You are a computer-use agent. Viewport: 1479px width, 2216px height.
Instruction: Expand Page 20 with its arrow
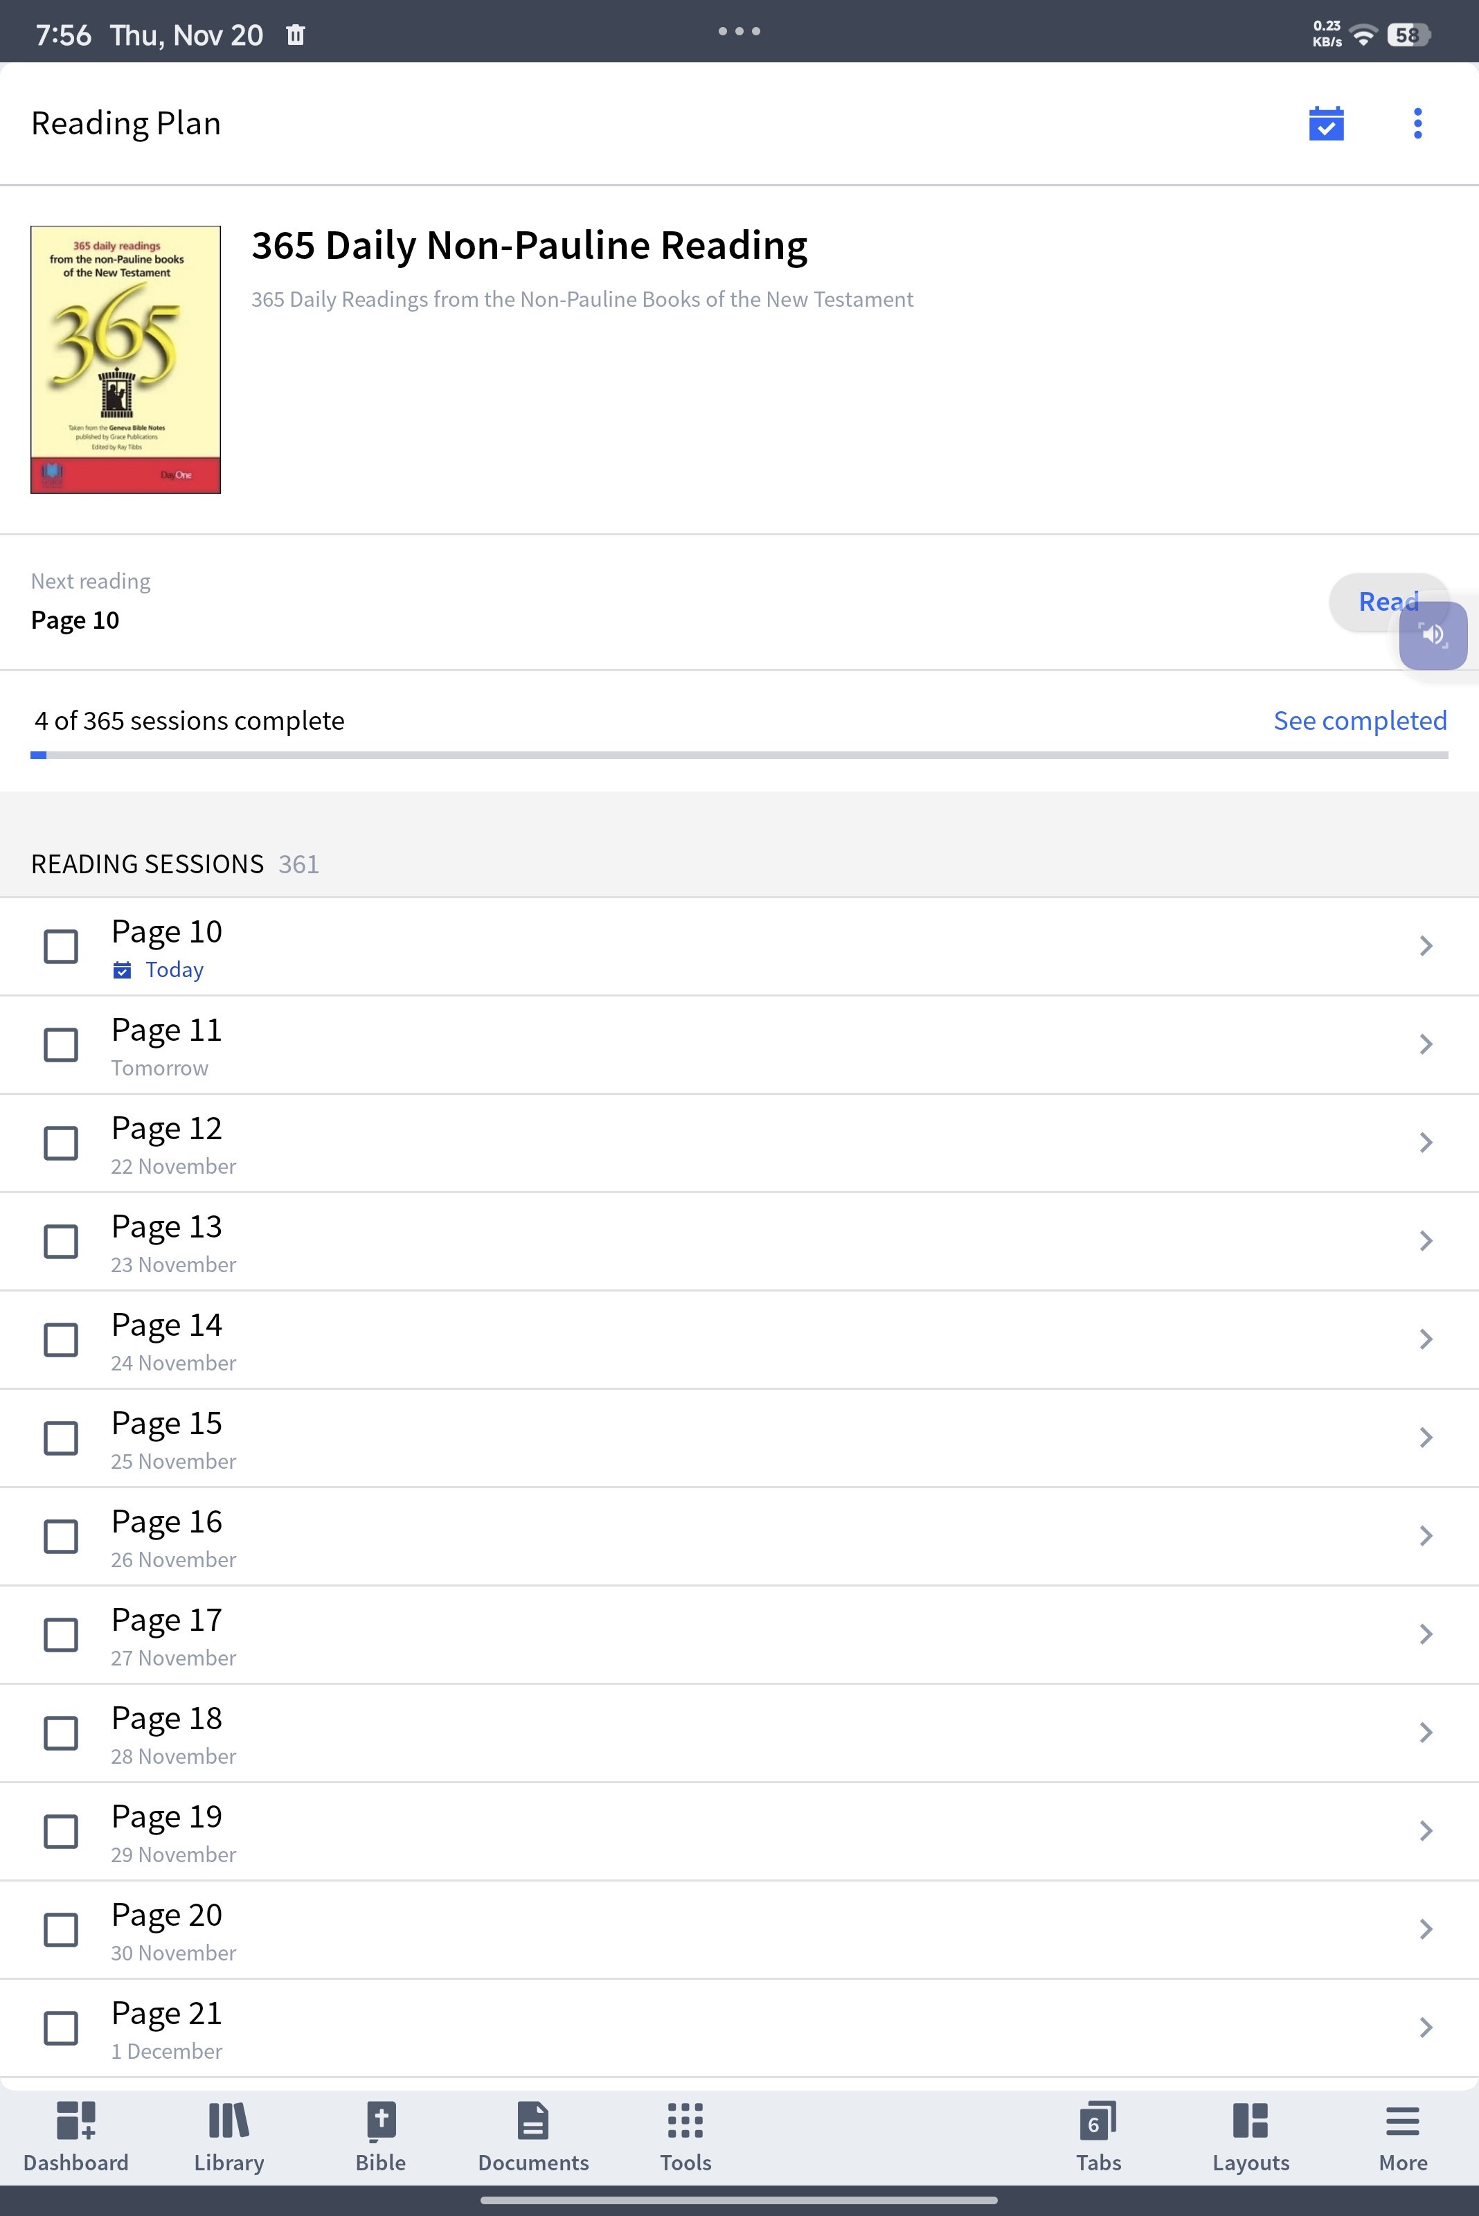tap(1425, 1929)
